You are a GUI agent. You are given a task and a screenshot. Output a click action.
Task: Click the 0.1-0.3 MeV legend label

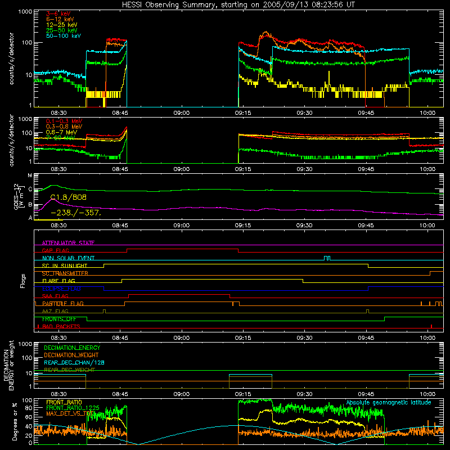[64, 121]
